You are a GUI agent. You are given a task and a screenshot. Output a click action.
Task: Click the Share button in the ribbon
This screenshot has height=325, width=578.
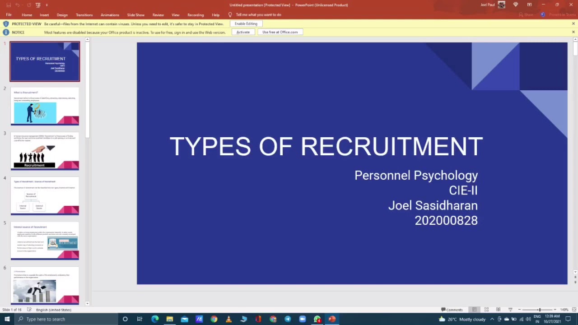click(526, 15)
